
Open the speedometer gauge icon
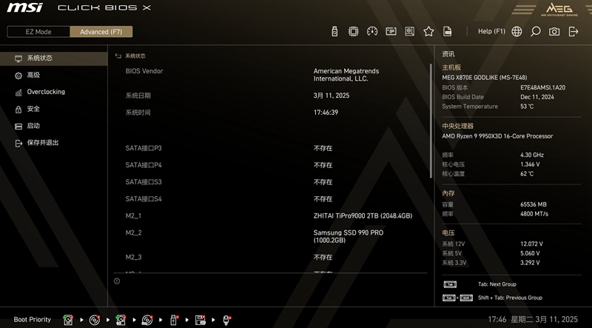(372, 32)
